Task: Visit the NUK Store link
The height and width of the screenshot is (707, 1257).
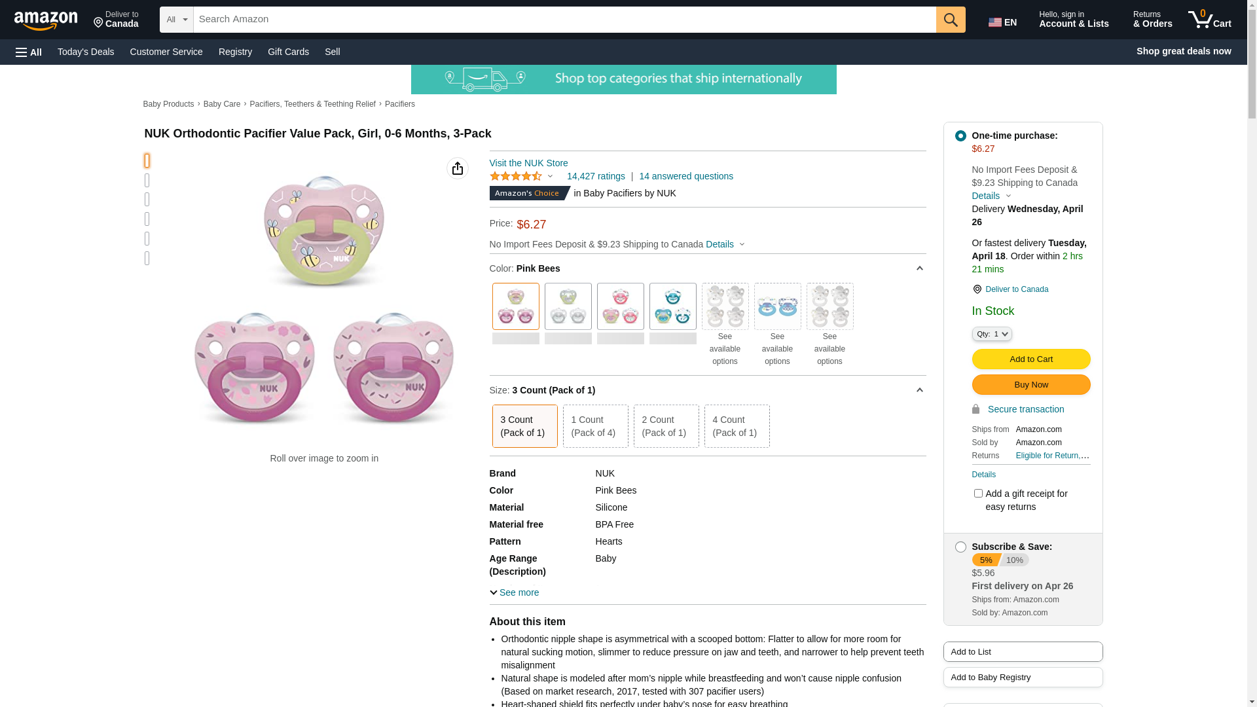Action: click(x=528, y=163)
